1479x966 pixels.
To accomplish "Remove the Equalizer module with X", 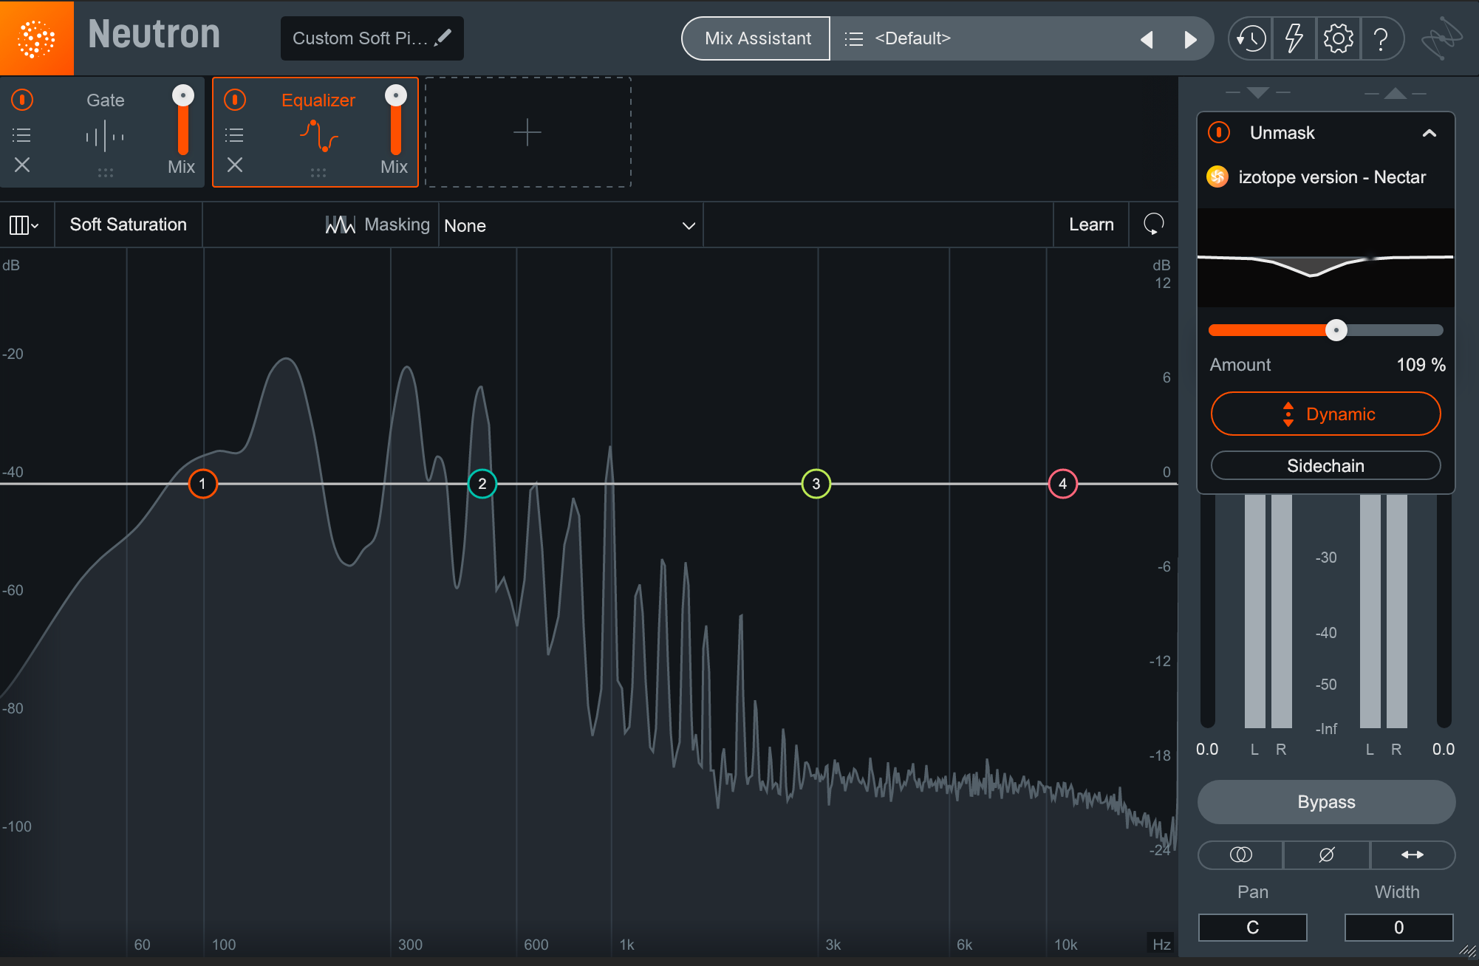I will pos(235,165).
